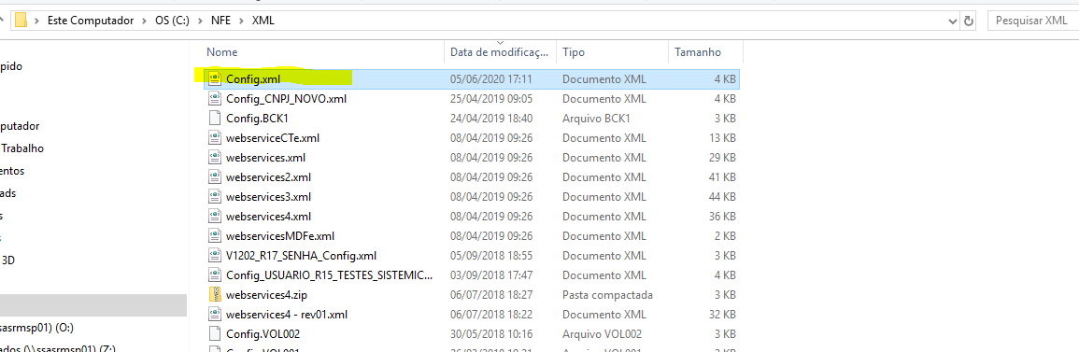Select the Config.xml file name
This screenshot has width=1079, height=352.
pyautogui.click(x=253, y=79)
